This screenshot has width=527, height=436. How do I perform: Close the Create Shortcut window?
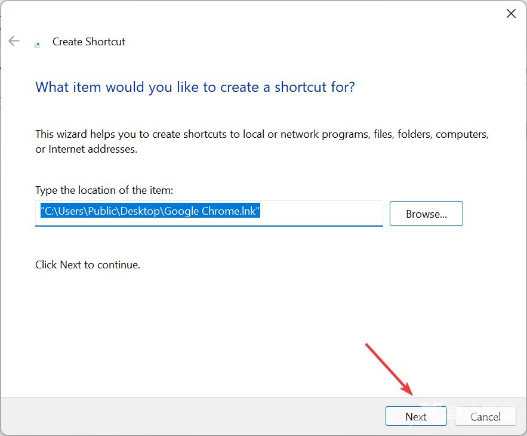[x=511, y=13]
